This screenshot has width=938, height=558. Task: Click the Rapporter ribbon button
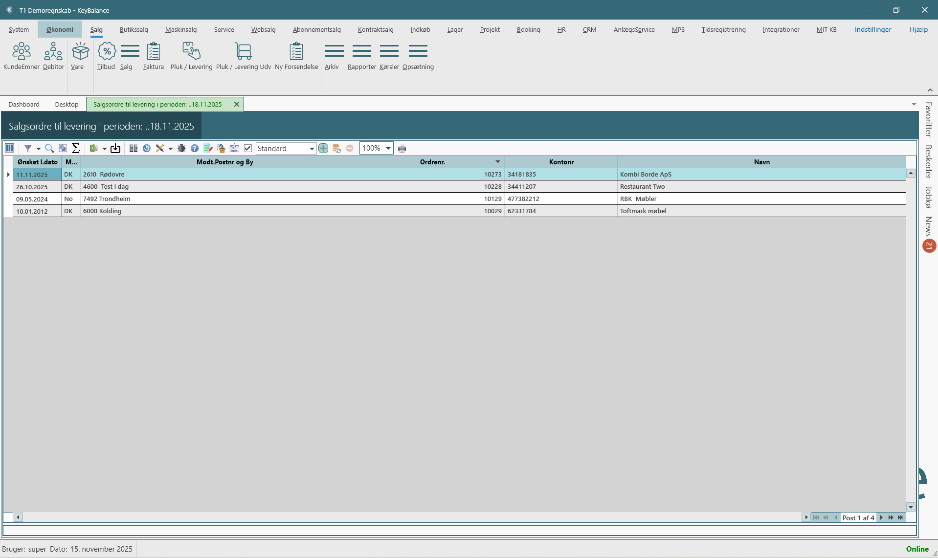(x=361, y=56)
